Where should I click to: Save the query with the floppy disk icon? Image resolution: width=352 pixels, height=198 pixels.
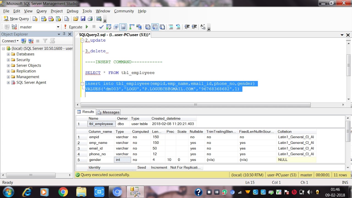pos(83,19)
